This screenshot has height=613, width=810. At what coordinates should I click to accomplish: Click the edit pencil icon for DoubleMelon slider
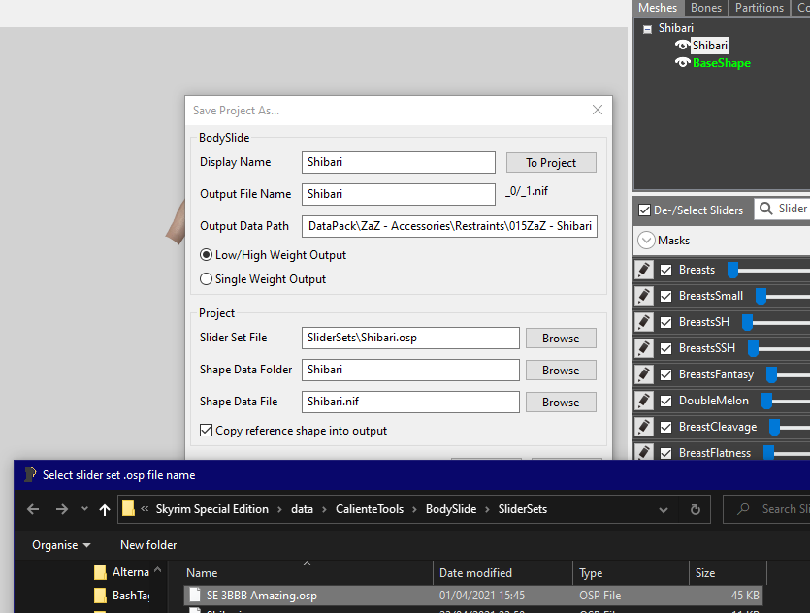click(x=644, y=401)
